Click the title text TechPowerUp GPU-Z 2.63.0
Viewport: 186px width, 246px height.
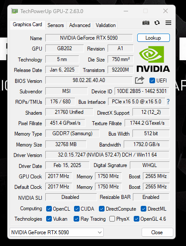52,11
